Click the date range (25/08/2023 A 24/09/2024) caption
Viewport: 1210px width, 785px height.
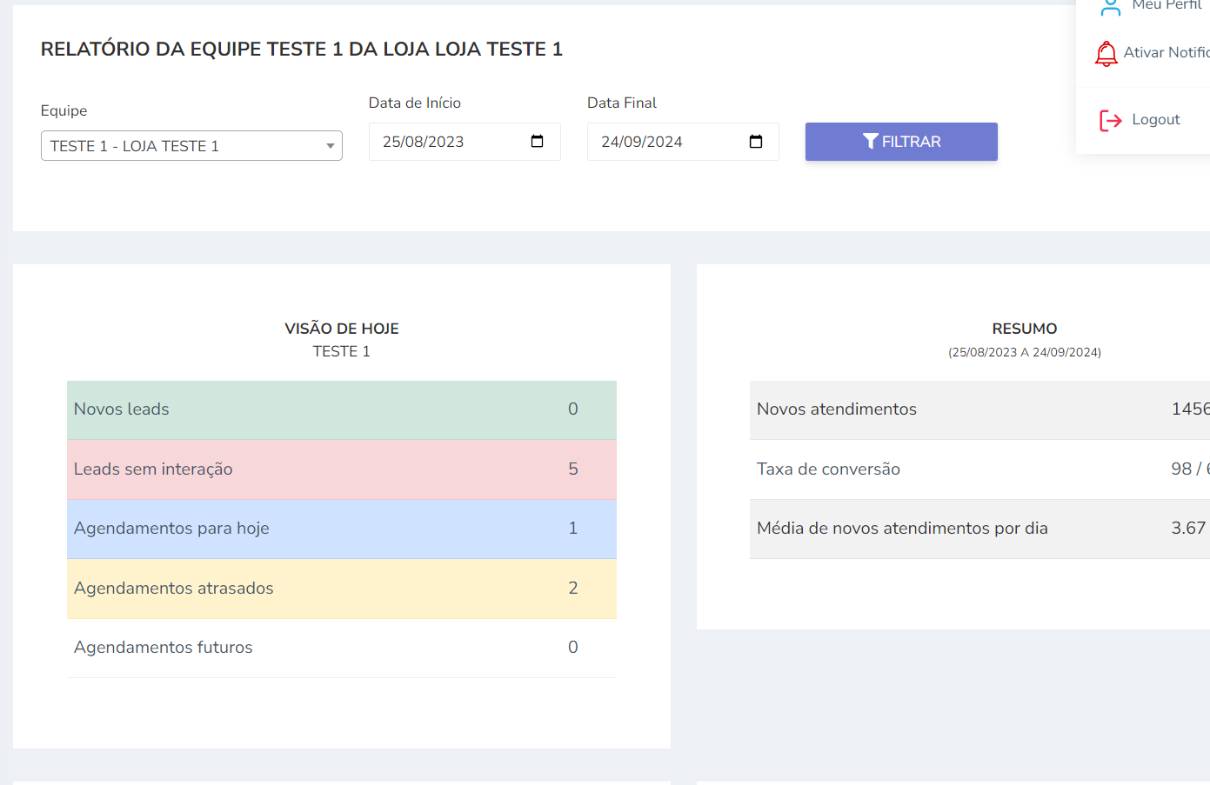click(1025, 352)
